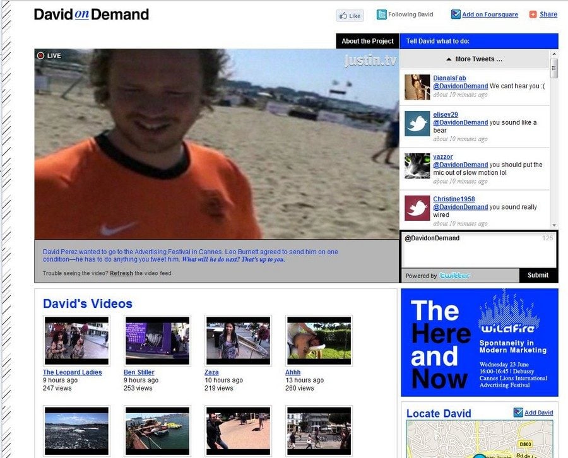Click Christine1958's red bird avatar

(417, 208)
